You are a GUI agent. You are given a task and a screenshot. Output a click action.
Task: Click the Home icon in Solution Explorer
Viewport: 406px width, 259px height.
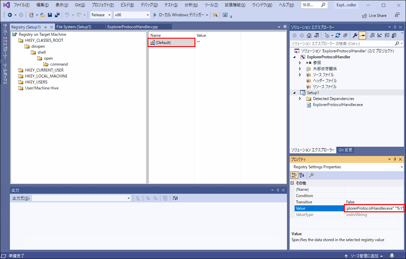309,35
